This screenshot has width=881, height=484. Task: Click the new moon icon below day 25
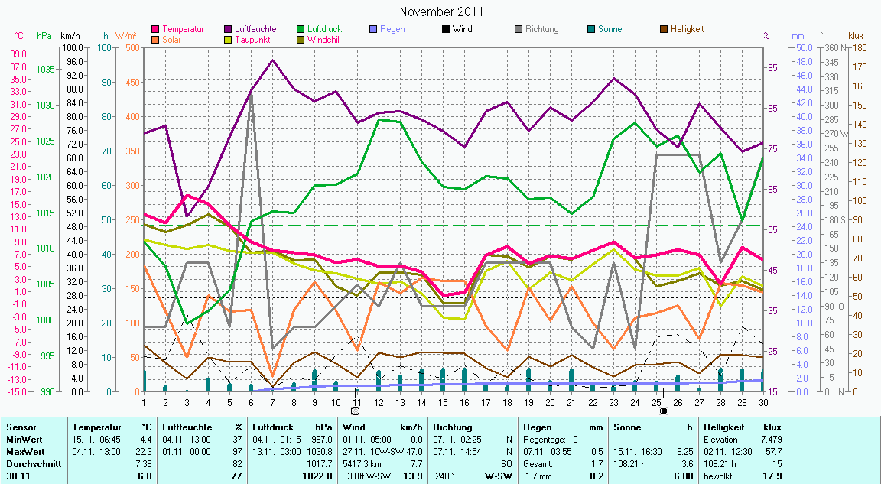pos(664,411)
